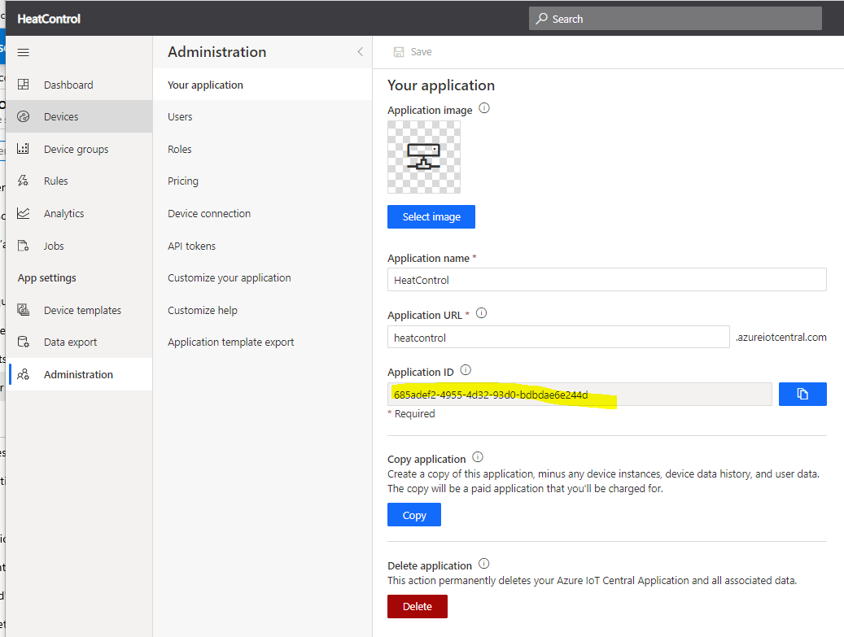Open the Roles admin page
This screenshot has width=844, height=637.
pyautogui.click(x=263, y=149)
